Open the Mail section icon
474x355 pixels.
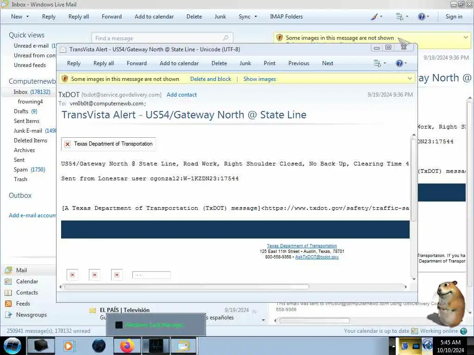coord(8,270)
